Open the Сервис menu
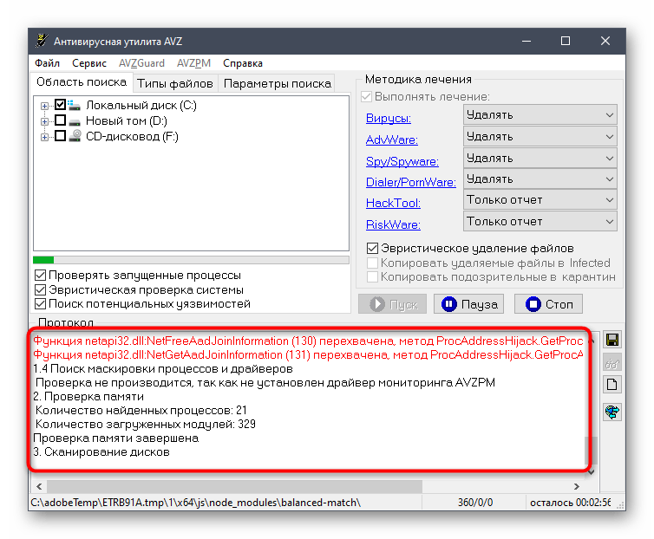Image resolution: width=654 pixels, height=539 pixels. click(89, 63)
